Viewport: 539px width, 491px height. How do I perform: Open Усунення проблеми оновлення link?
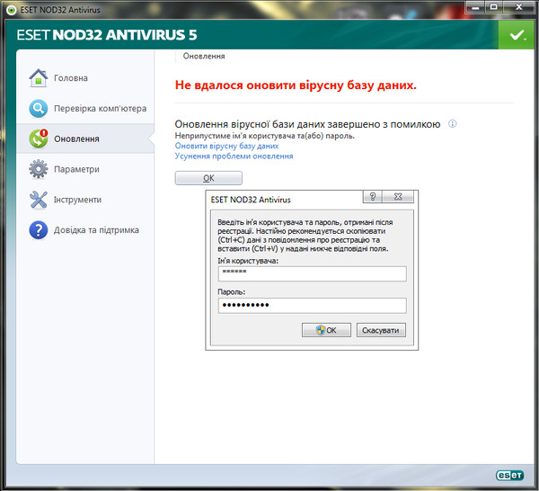(234, 156)
